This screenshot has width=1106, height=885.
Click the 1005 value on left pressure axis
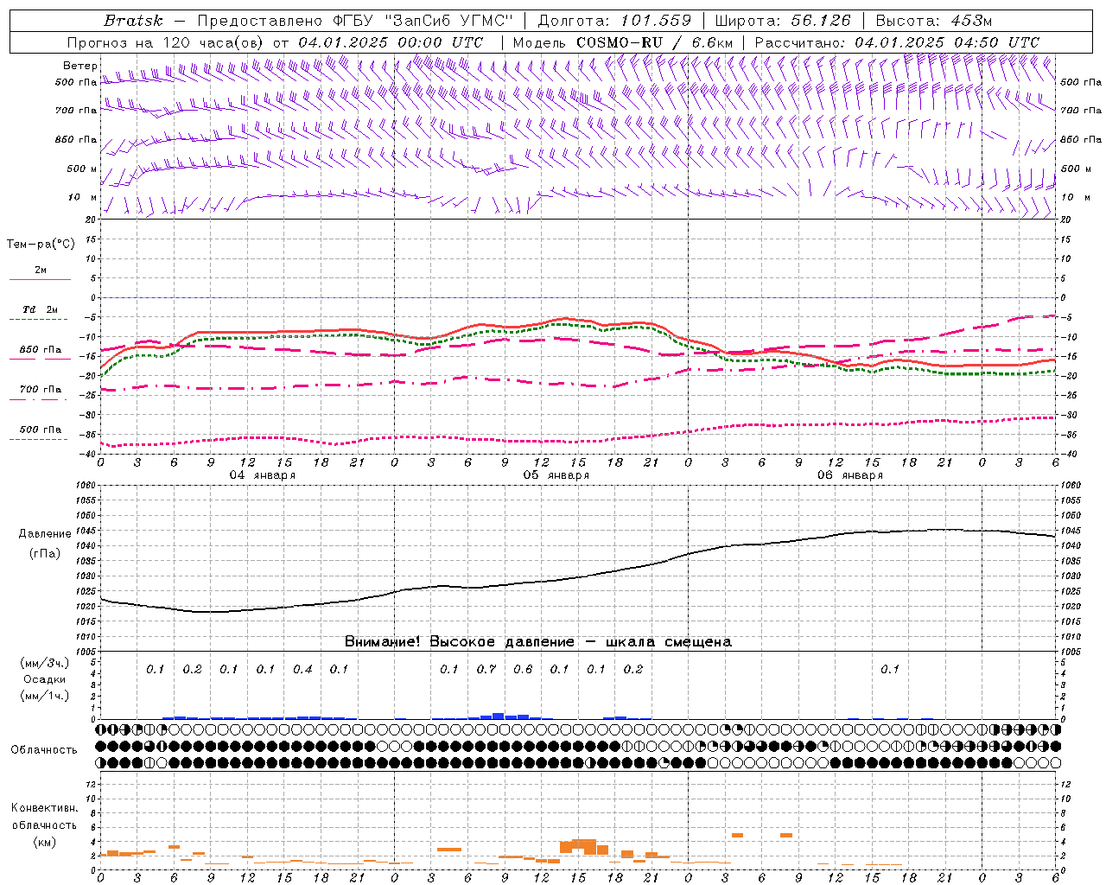coord(85,652)
